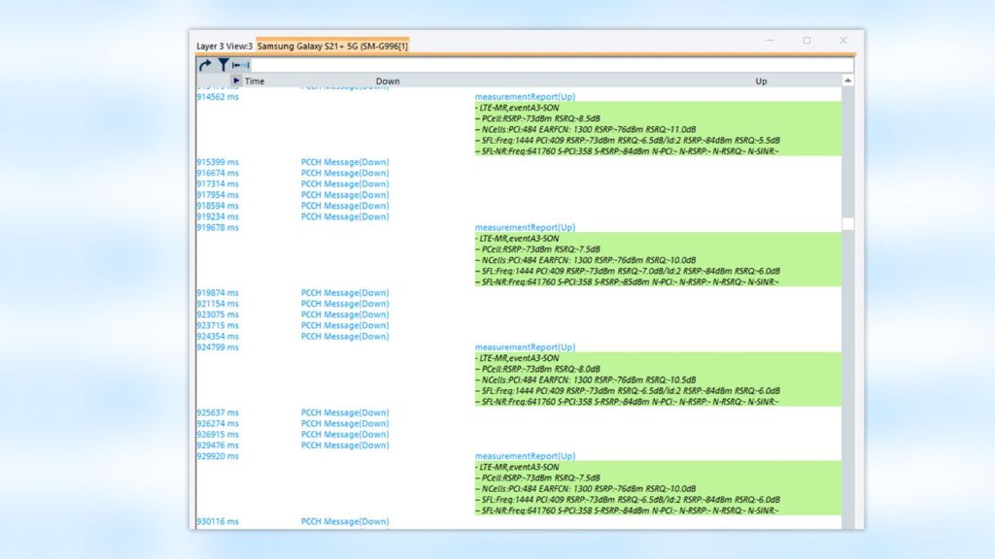This screenshot has height=559, width=995.
Task: Select the SFL-NR Freq:641760 detail row
Action: [626, 150]
